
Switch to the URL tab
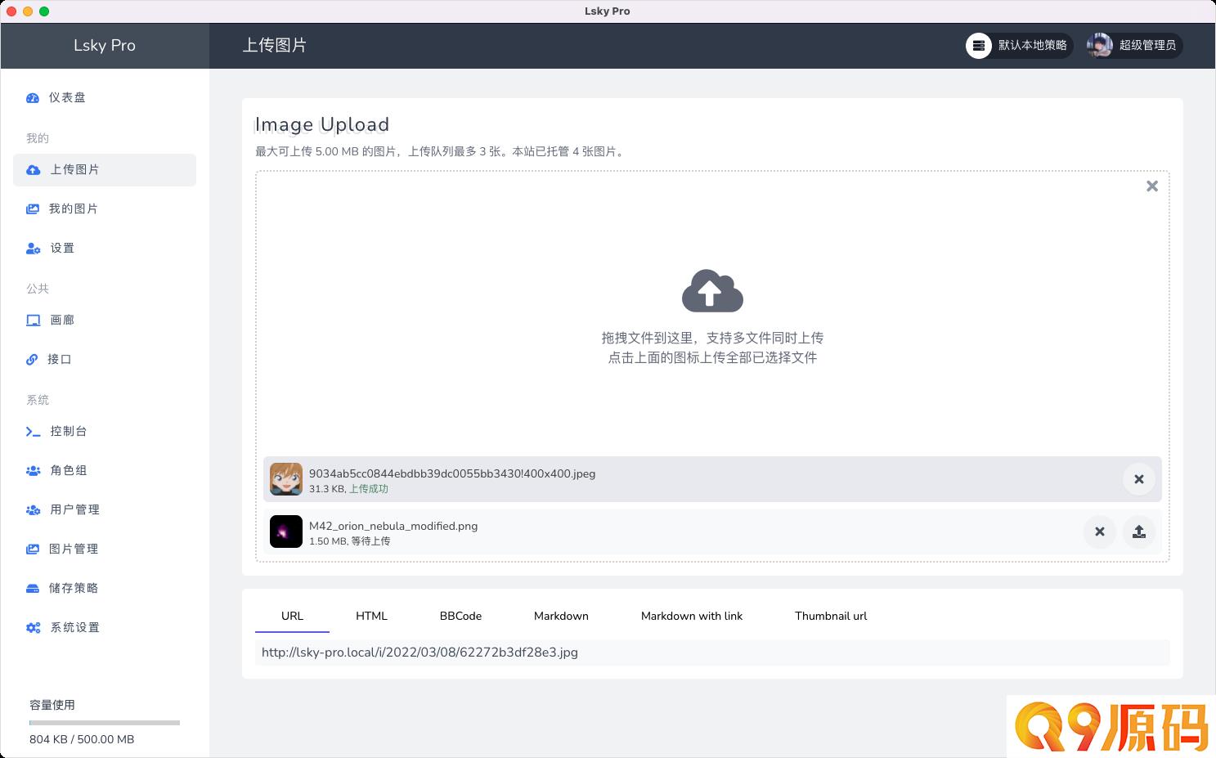[x=292, y=617]
